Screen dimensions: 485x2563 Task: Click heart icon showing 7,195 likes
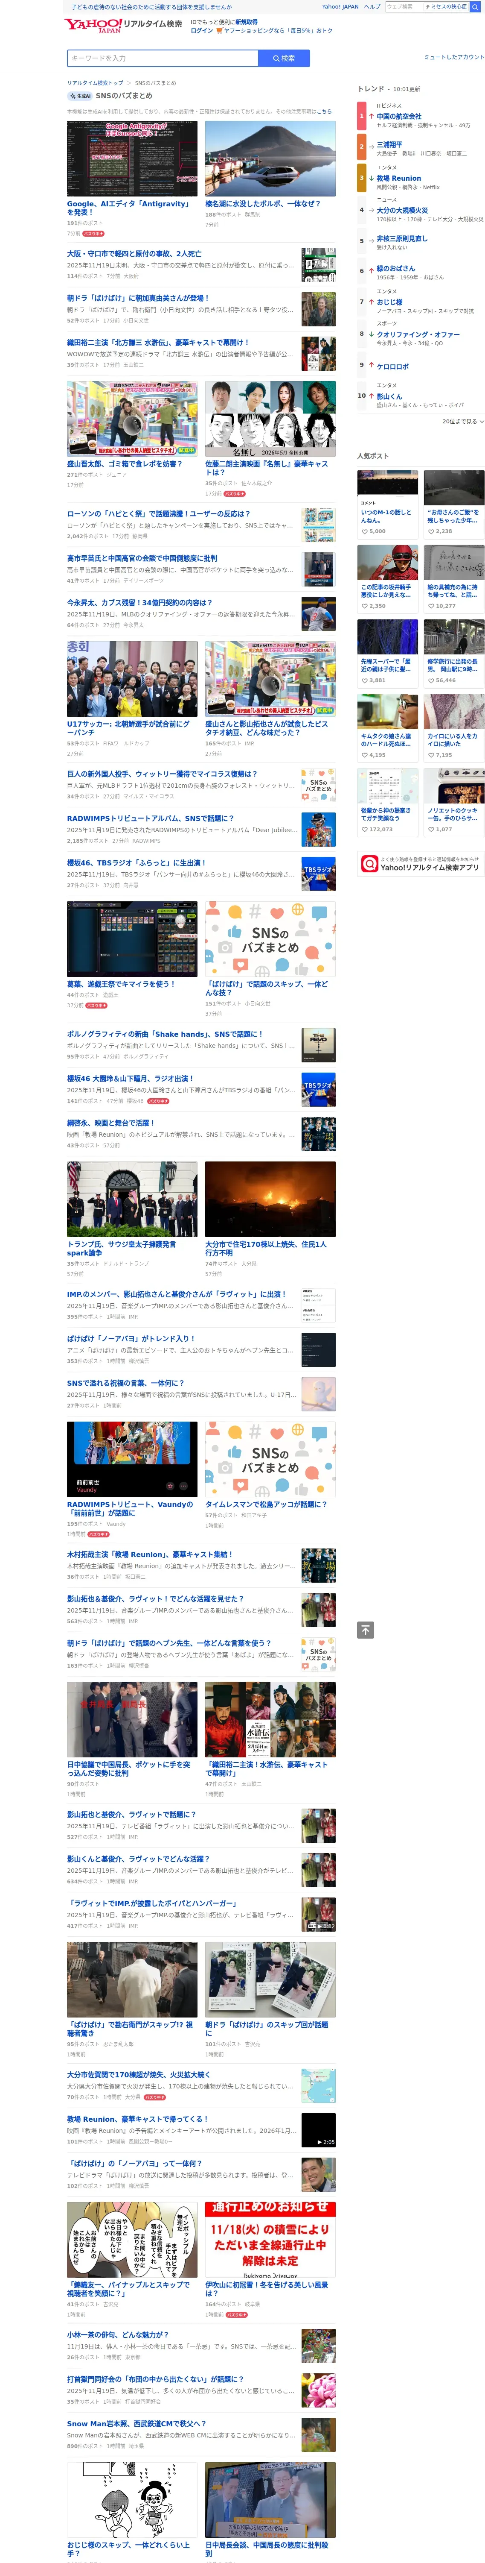click(x=430, y=755)
